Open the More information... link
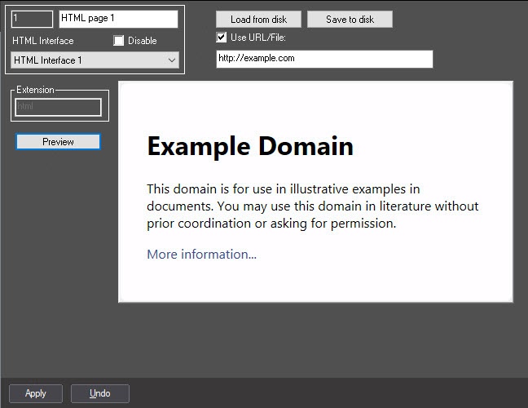 coord(201,255)
